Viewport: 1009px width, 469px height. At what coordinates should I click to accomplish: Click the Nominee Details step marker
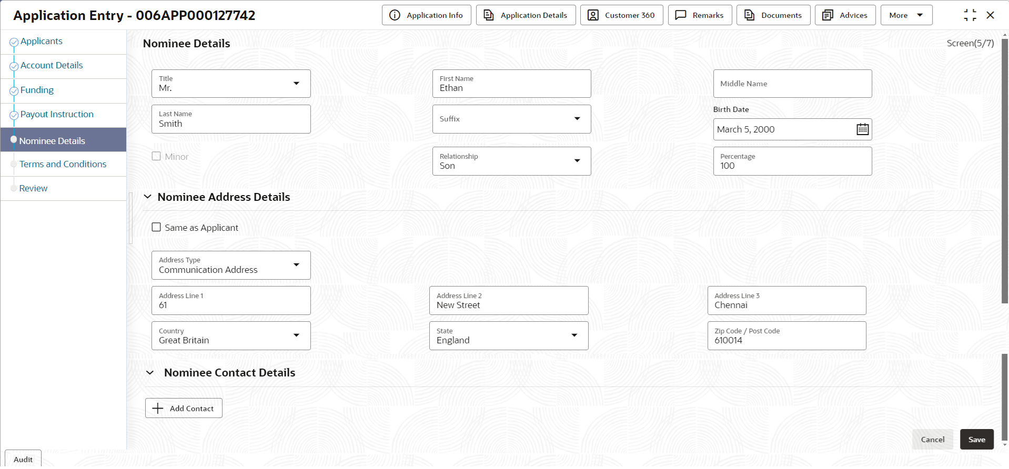(x=14, y=139)
